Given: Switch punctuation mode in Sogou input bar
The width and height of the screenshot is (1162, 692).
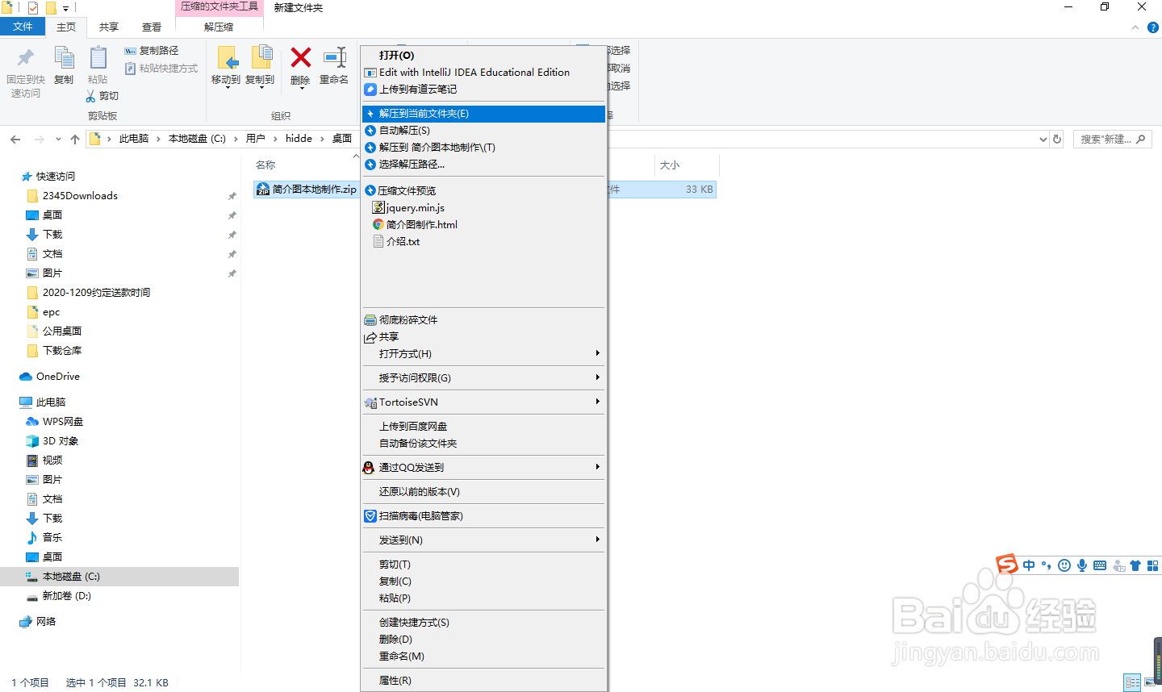Looking at the screenshot, I should [1047, 565].
